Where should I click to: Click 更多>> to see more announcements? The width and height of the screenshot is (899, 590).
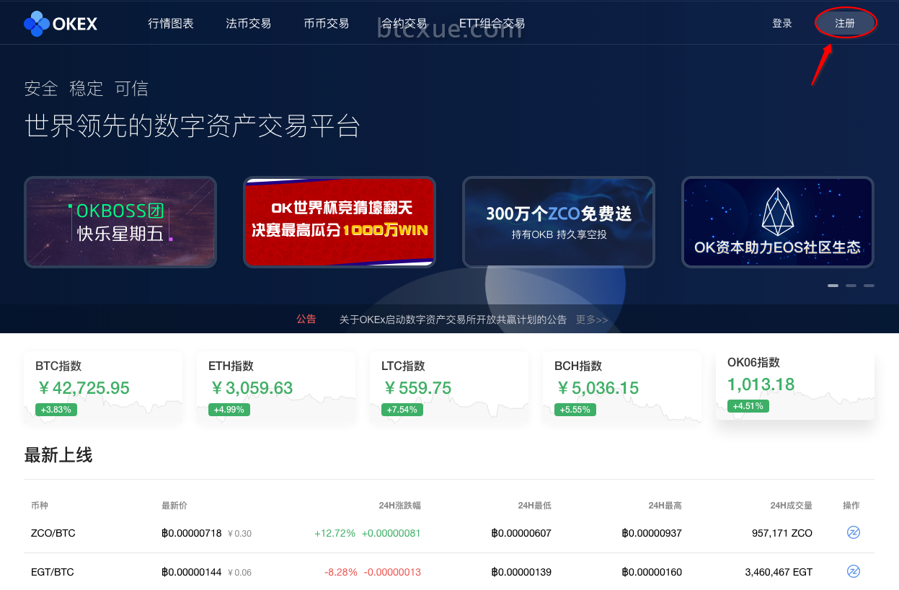[x=592, y=320]
